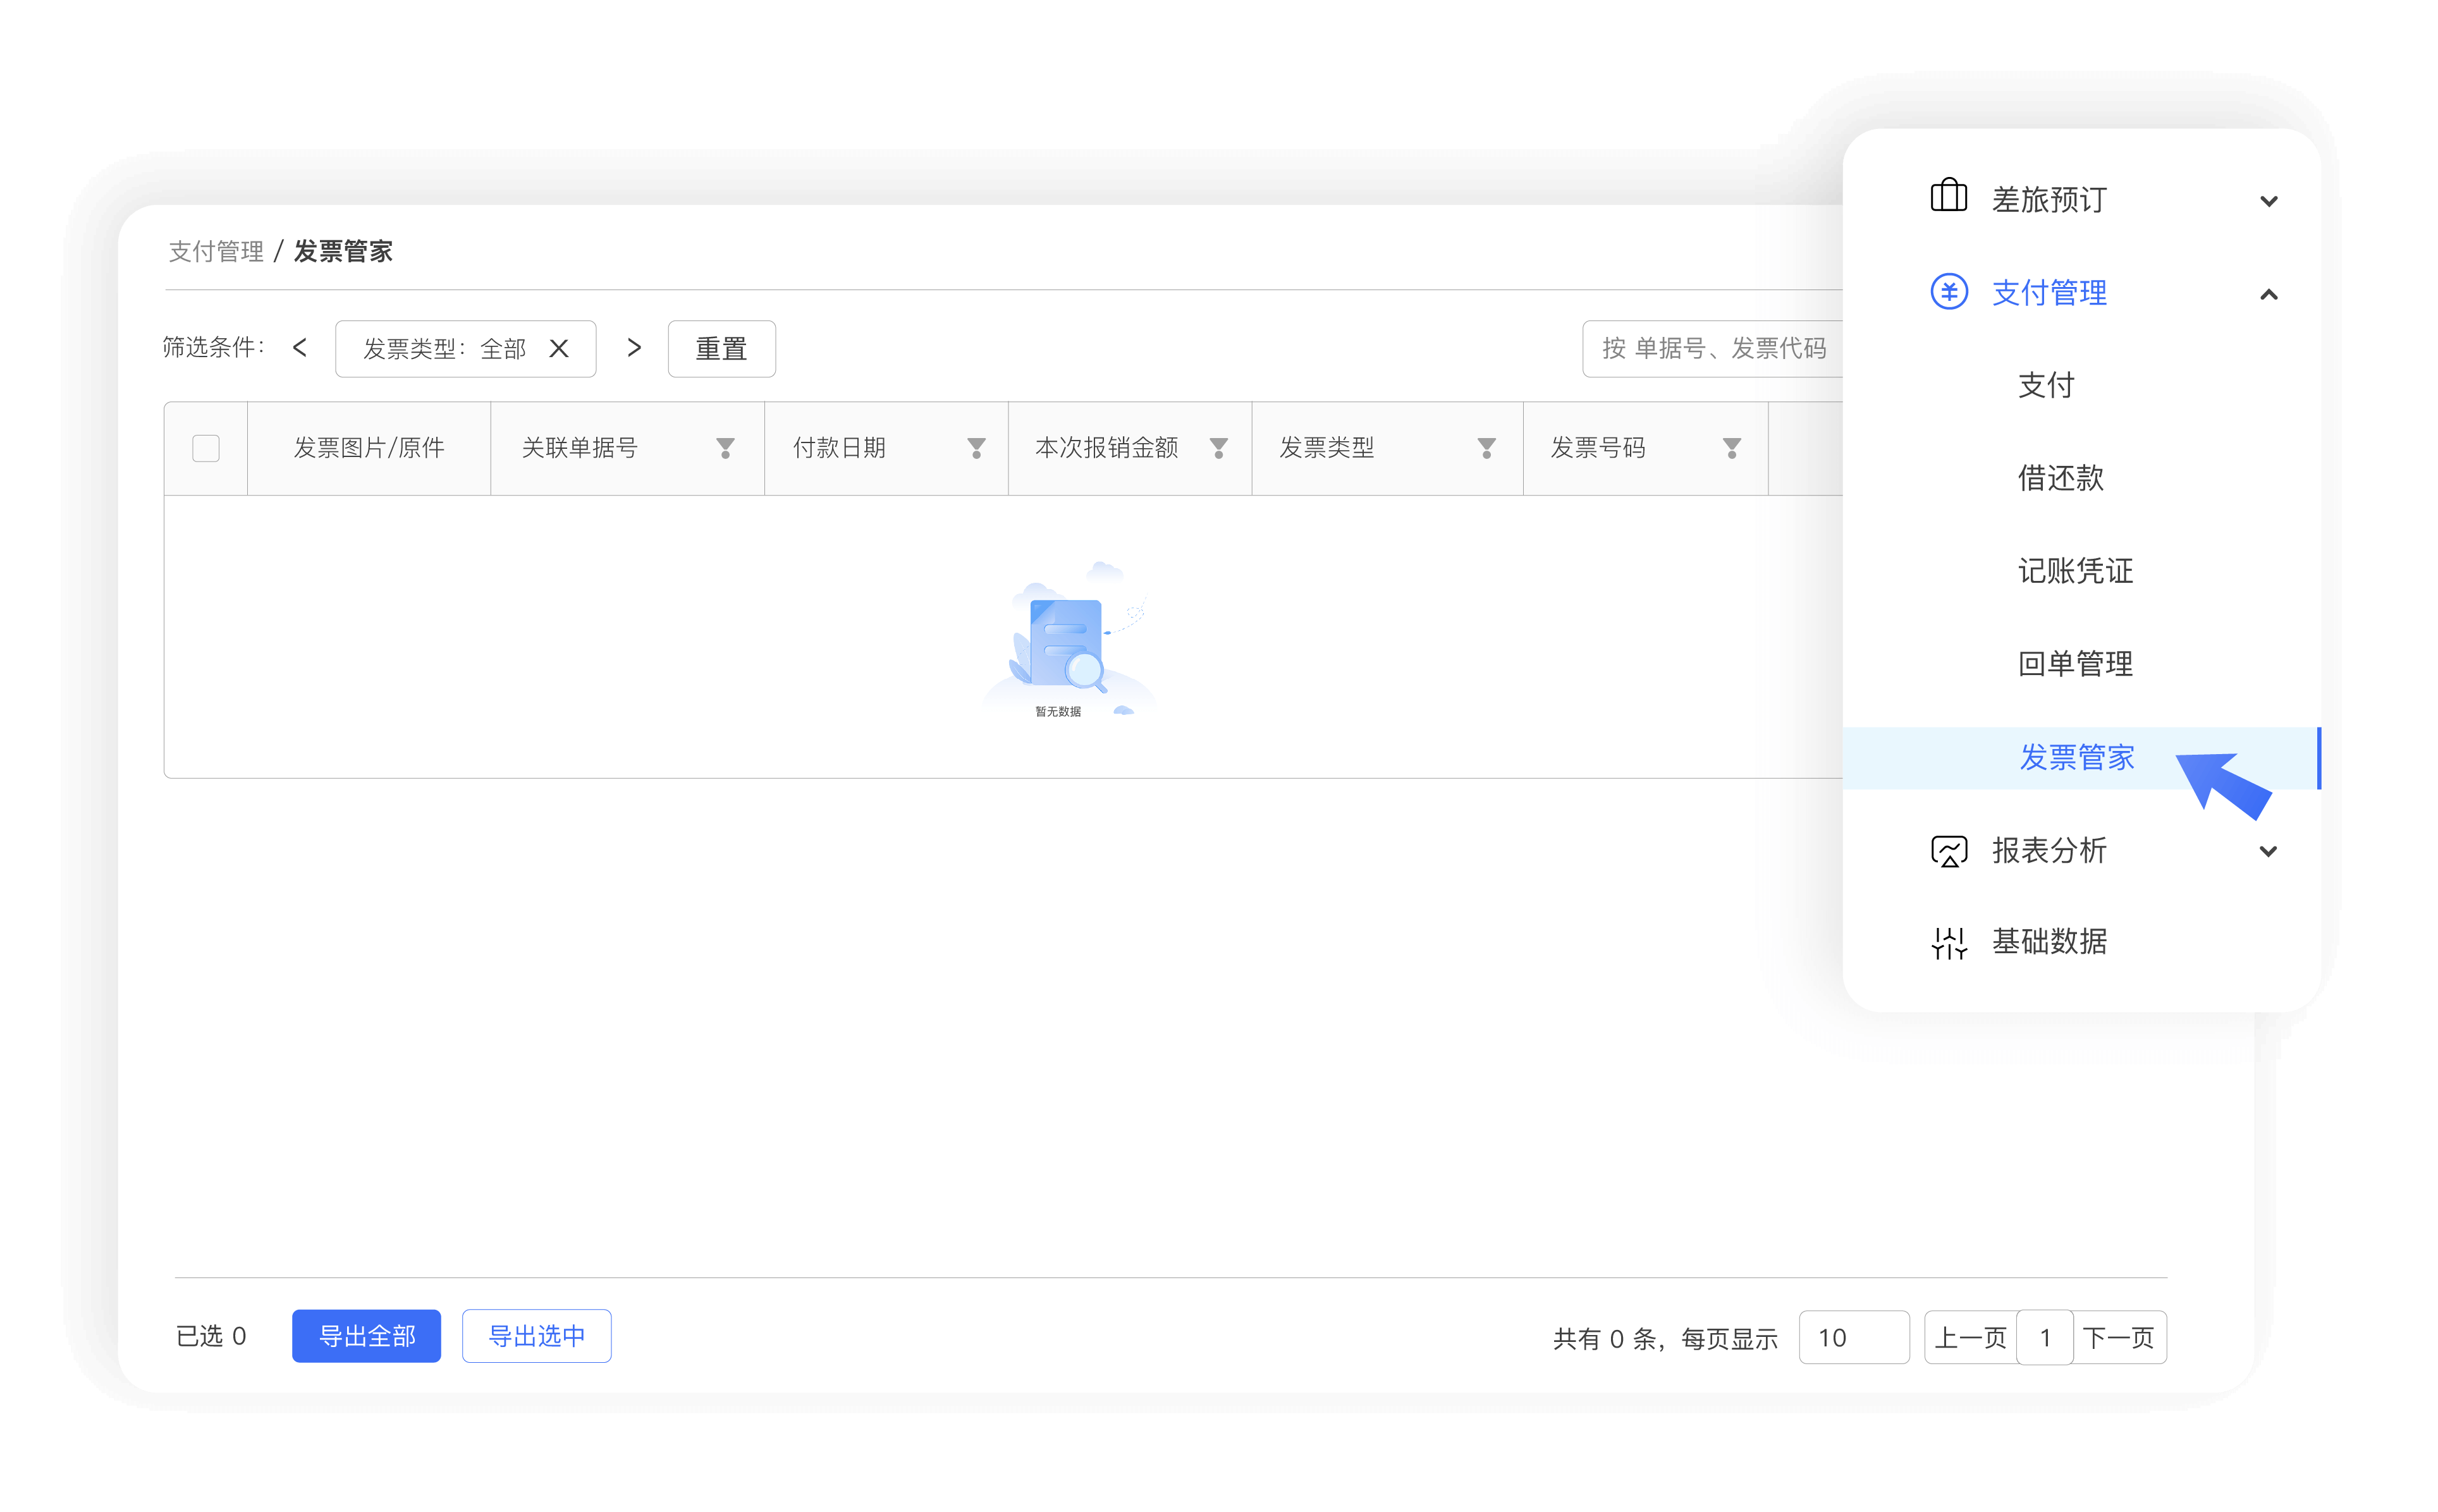The width and height of the screenshot is (2438, 1512).
Task: Remove the 发票类型 filter via its X icon
Action: [559, 348]
